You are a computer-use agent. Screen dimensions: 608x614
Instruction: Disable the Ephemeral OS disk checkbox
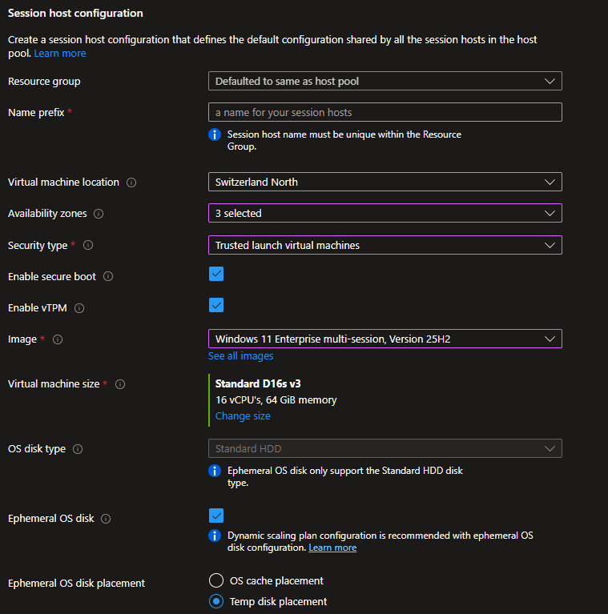tap(216, 516)
